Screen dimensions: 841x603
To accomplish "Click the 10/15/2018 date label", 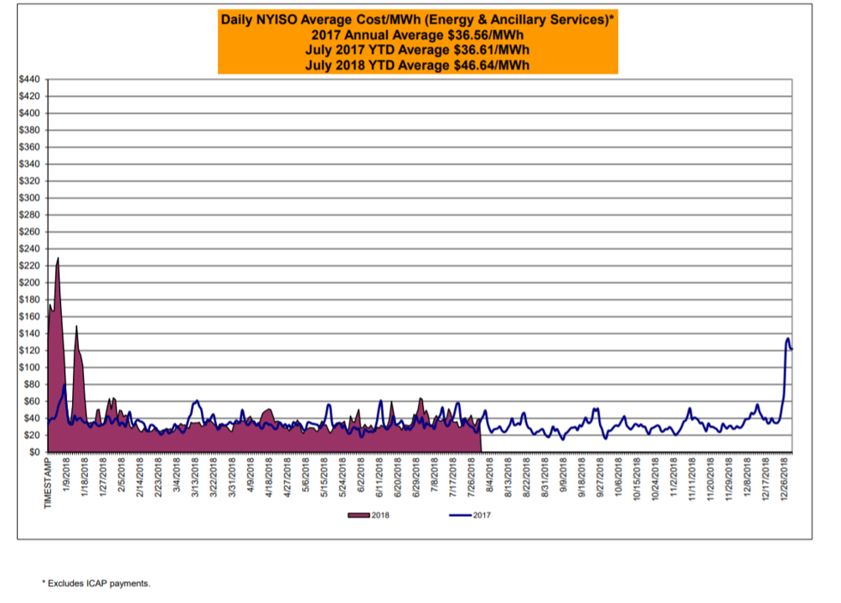I will (x=637, y=482).
